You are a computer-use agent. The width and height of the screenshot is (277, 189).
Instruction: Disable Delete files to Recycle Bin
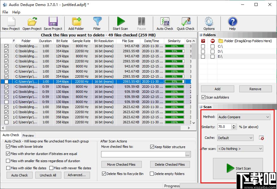click(104, 174)
